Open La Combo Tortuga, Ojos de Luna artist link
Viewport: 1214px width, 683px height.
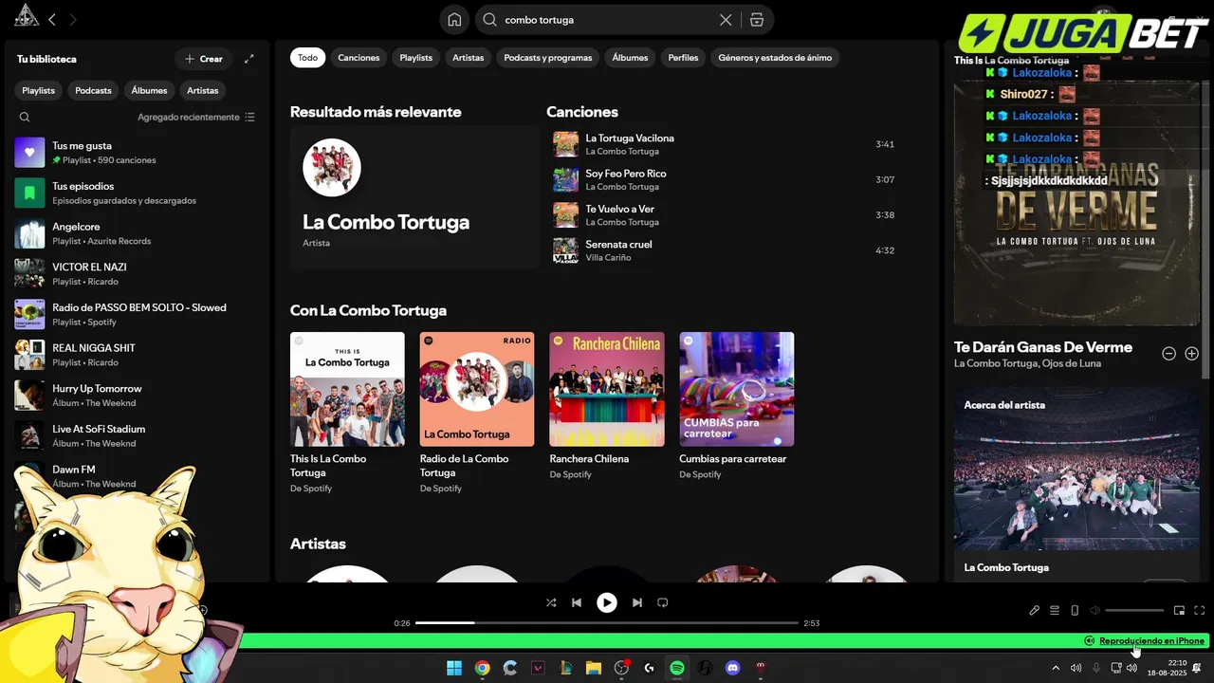click(1027, 363)
